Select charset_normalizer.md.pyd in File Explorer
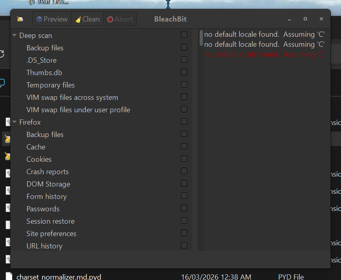 [59, 277]
